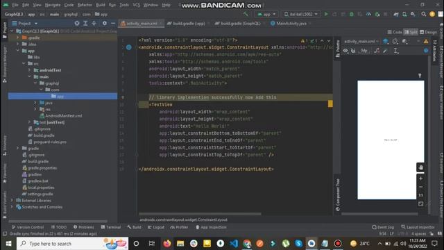Open the app run configuration dropdown

pyautogui.click(x=266, y=14)
